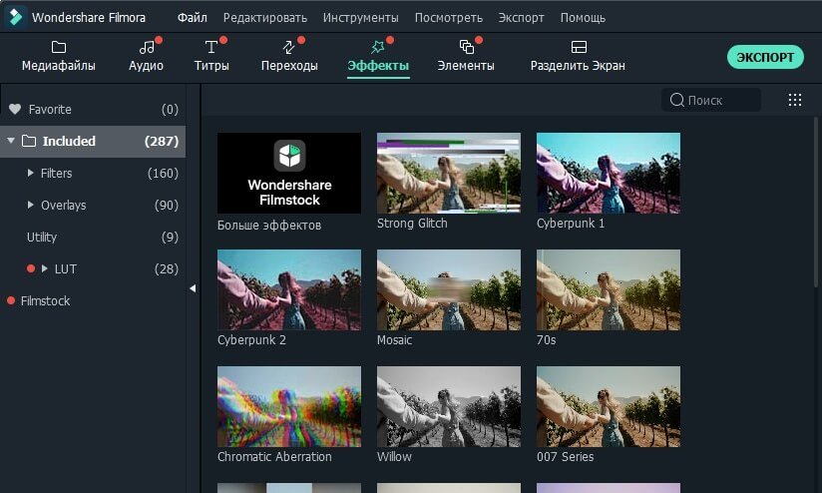Screen dimensions: 822x493
Task: Select the Титры text icon
Action: tap(211, 47)
